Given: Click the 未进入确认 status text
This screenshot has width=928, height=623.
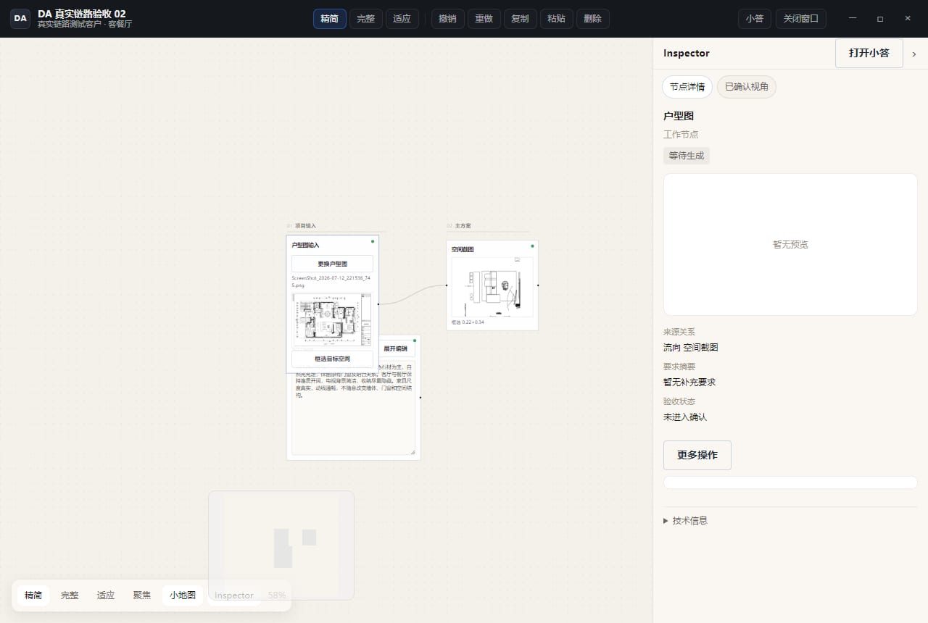Looking at the screenshot, I should point(685,417).
